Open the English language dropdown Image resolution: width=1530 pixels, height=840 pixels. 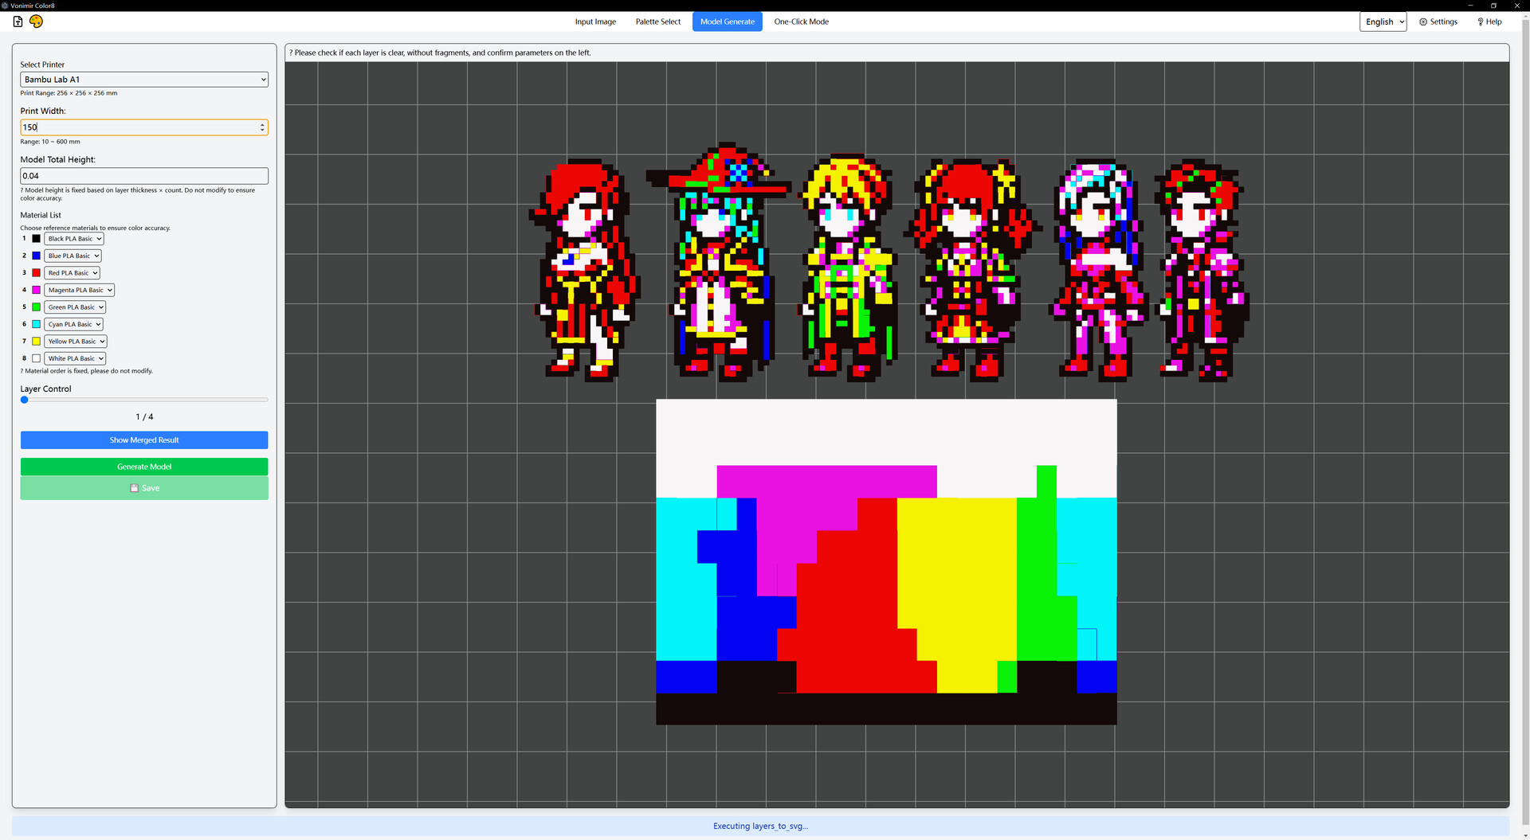click(1383, 21)
